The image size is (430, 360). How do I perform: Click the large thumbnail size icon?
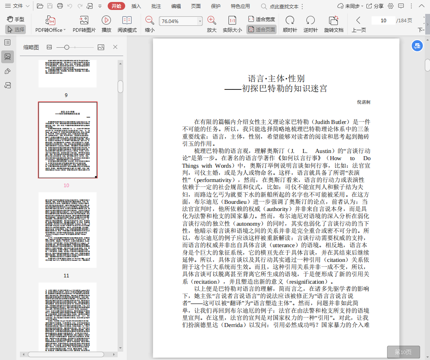pos(101,47)
